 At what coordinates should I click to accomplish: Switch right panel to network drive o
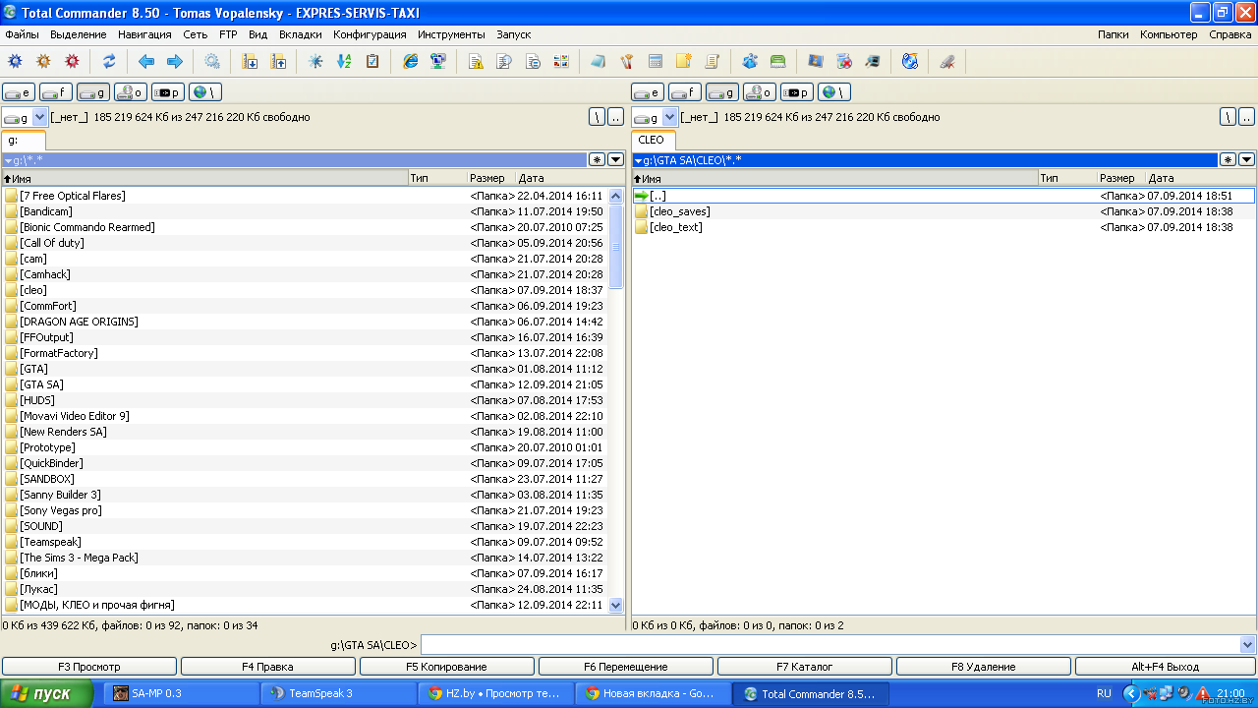point(760,92)
